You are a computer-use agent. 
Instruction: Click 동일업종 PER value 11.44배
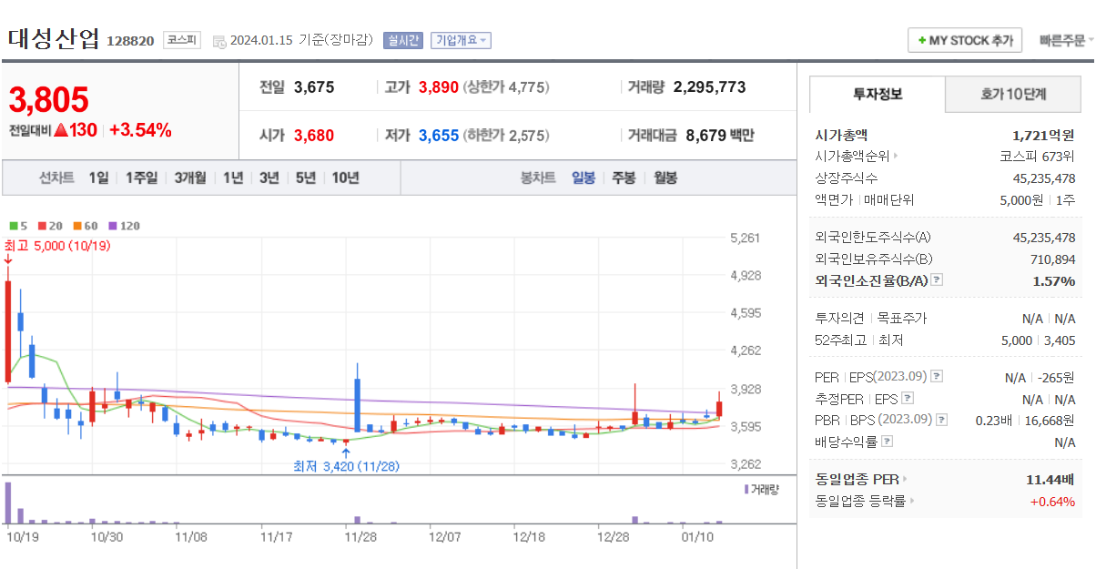1050,479
